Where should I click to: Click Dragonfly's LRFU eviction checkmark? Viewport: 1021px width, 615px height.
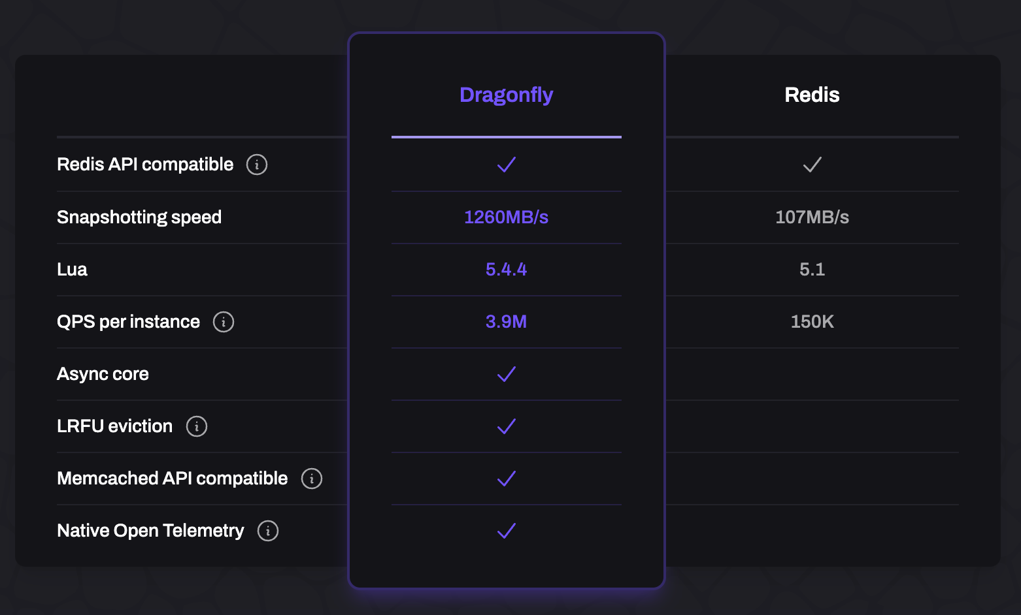507,426
